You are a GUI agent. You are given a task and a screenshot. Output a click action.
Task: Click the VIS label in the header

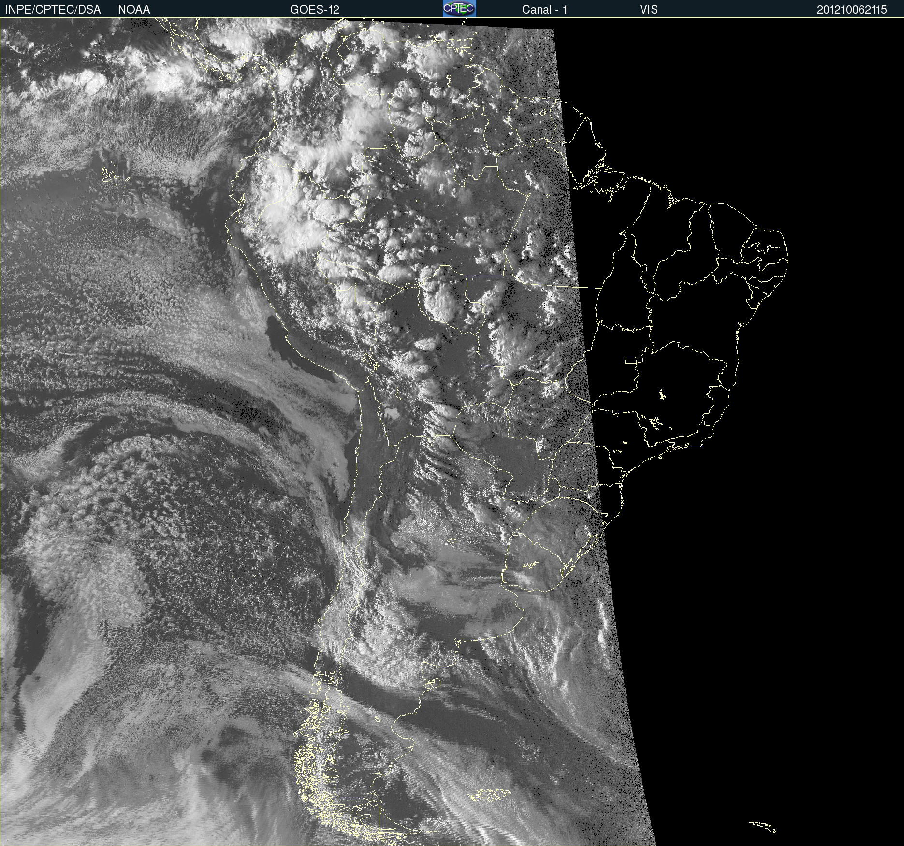tap(649, 10)
